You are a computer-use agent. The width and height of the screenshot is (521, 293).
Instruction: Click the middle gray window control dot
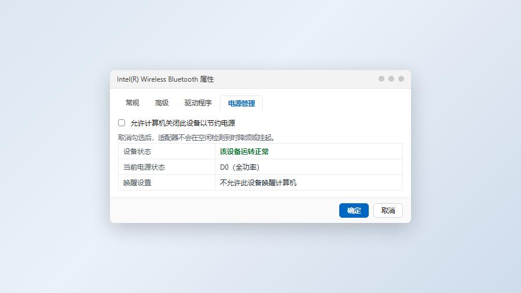tap(391, 79)
